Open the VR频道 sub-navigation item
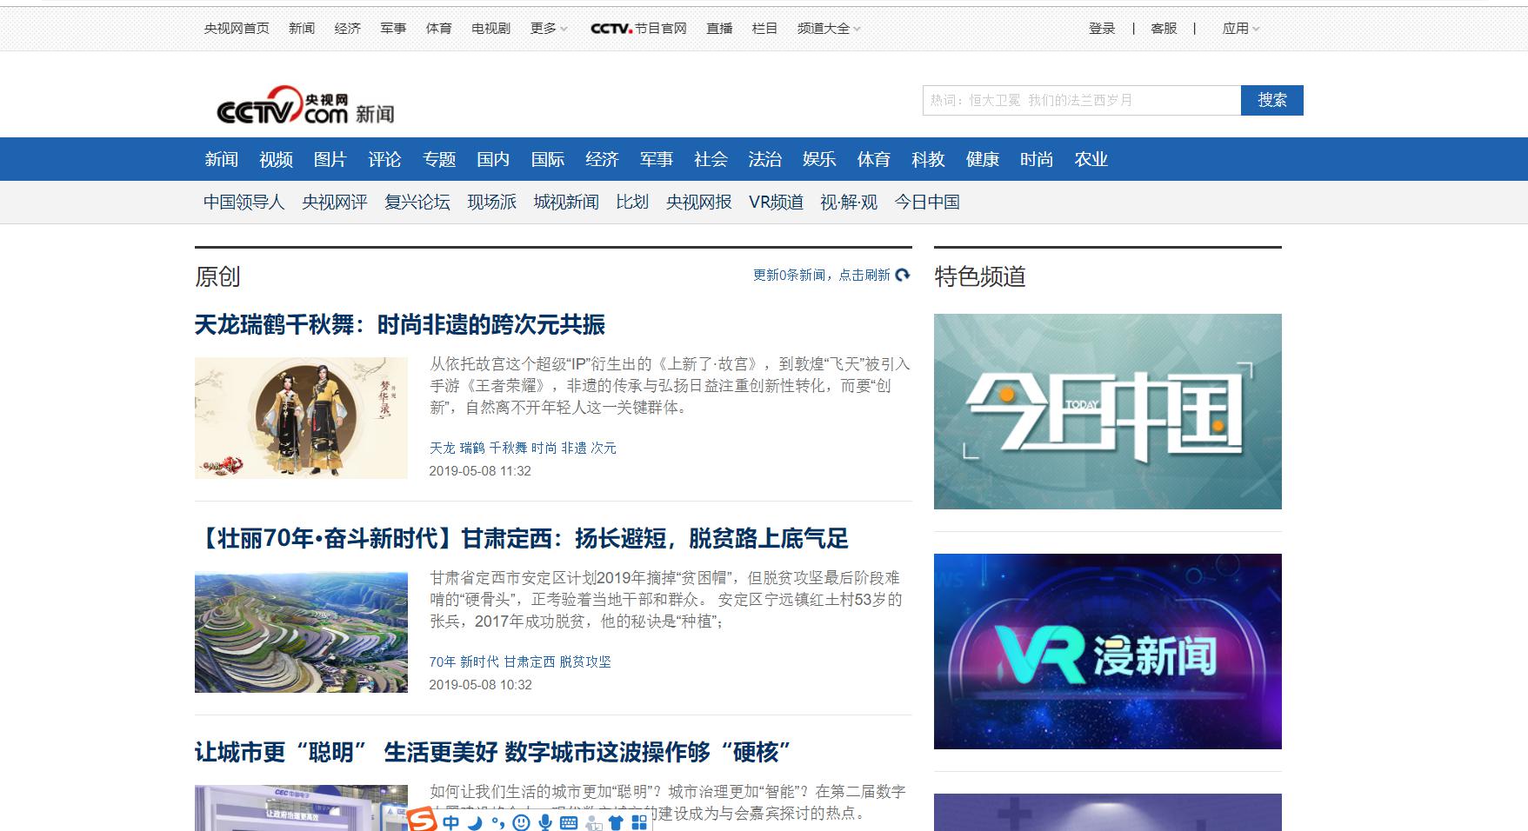1528x831 pixels. 776,203
